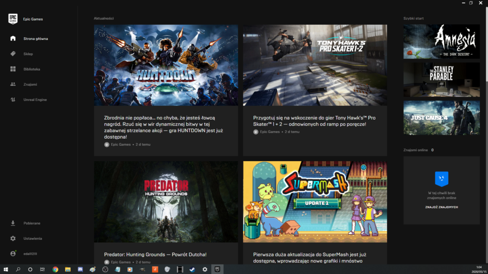Launch Amnesia The Dark Descent quick start
Screen dimensions: 488x274
(441, 41)
